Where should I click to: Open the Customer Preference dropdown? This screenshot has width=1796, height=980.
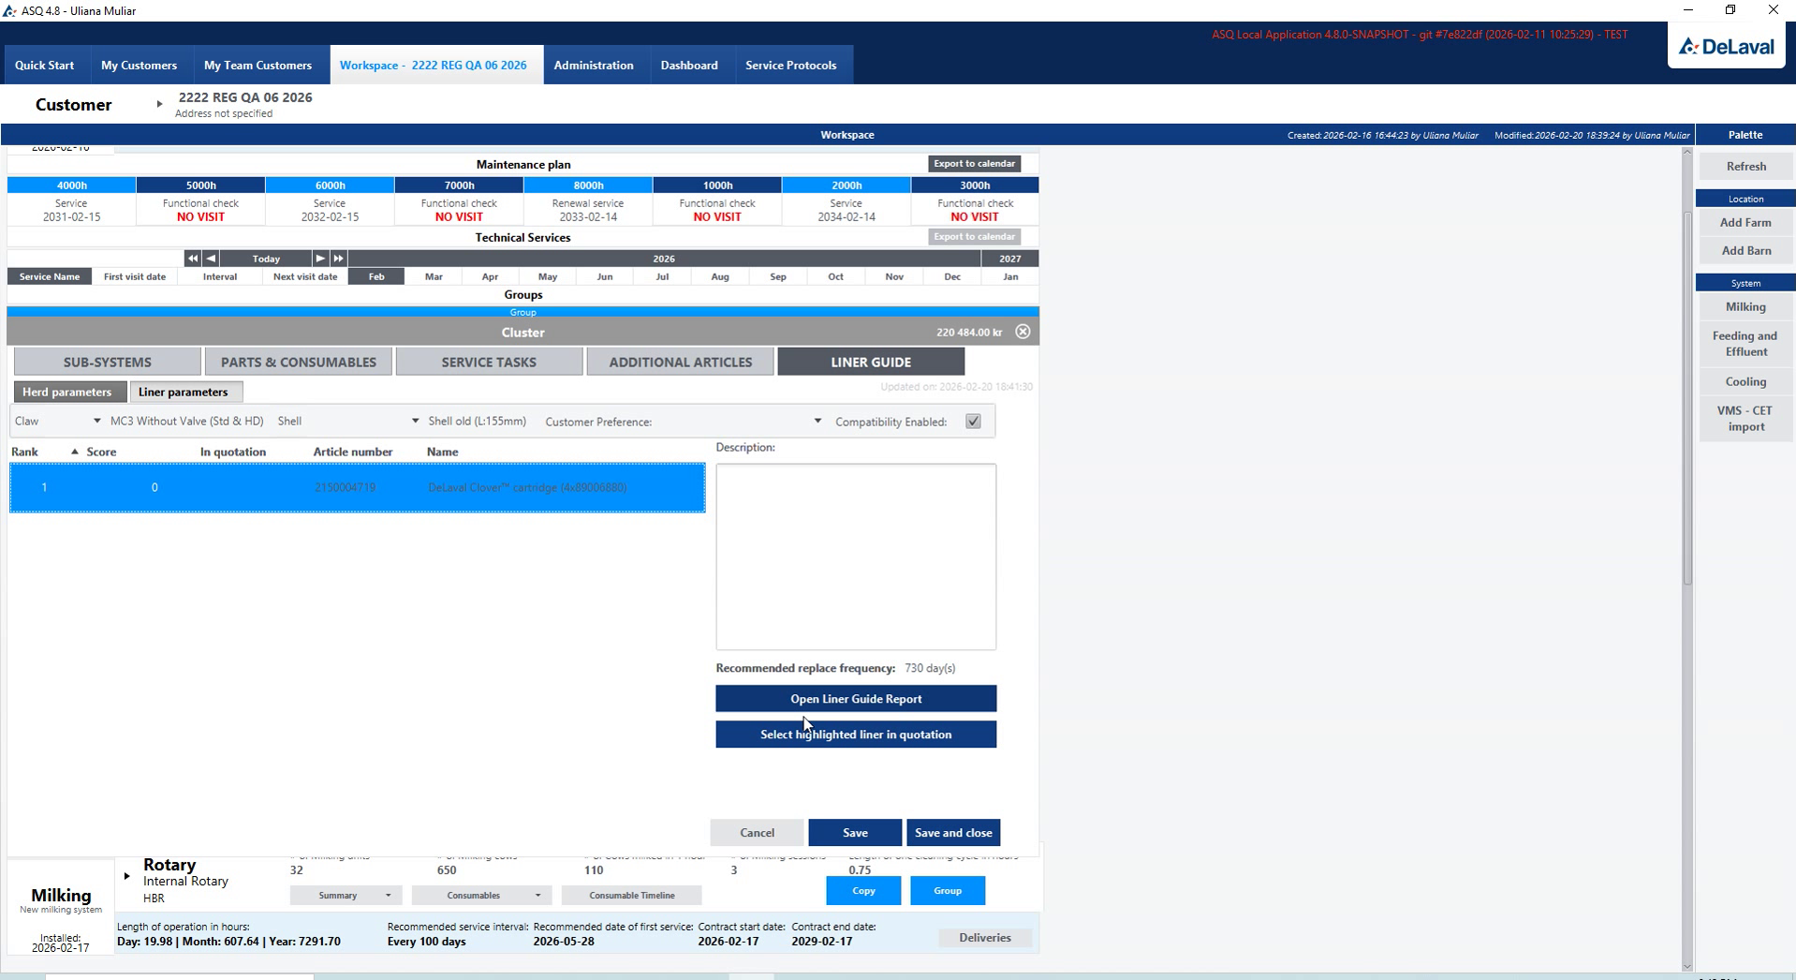(x=684, y=422)
